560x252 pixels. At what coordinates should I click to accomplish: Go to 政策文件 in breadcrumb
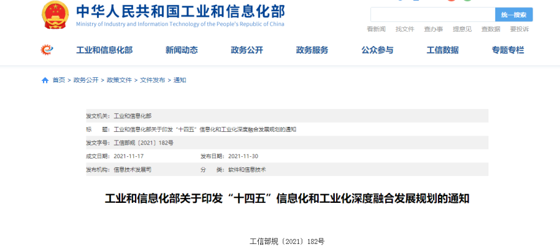click(119, 80)
